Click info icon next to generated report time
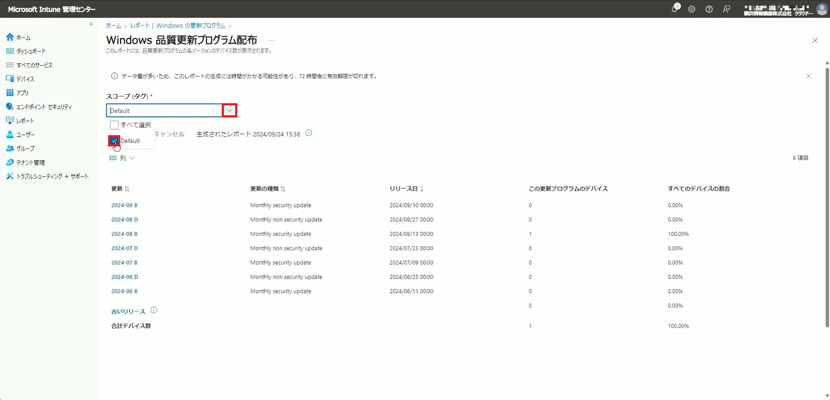This screenshot has width=830, height=400. click(x=309, y=133)
